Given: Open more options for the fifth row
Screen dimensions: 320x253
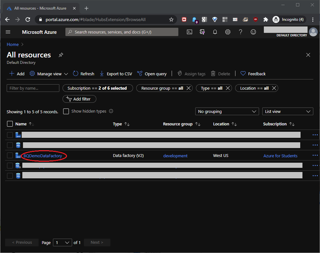Looking at the screenshot, I should (x=315, y=176).
